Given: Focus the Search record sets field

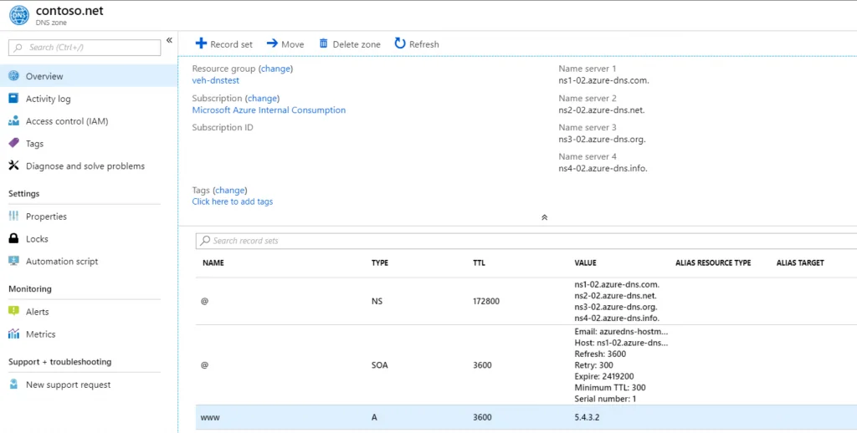Looking at the screenshot, I should pos(526,240).
